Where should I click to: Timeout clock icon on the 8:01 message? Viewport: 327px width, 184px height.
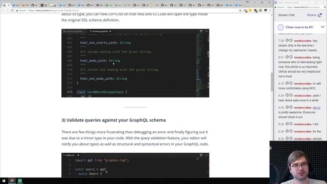291,57
